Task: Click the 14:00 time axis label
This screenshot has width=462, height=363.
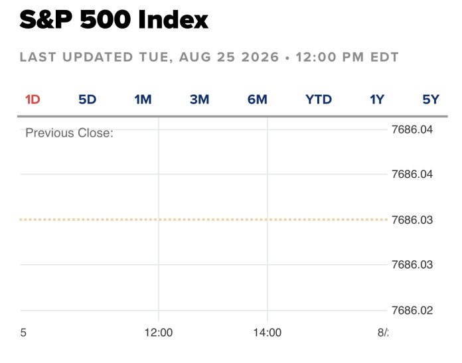Action: click(x=268, y=332)
